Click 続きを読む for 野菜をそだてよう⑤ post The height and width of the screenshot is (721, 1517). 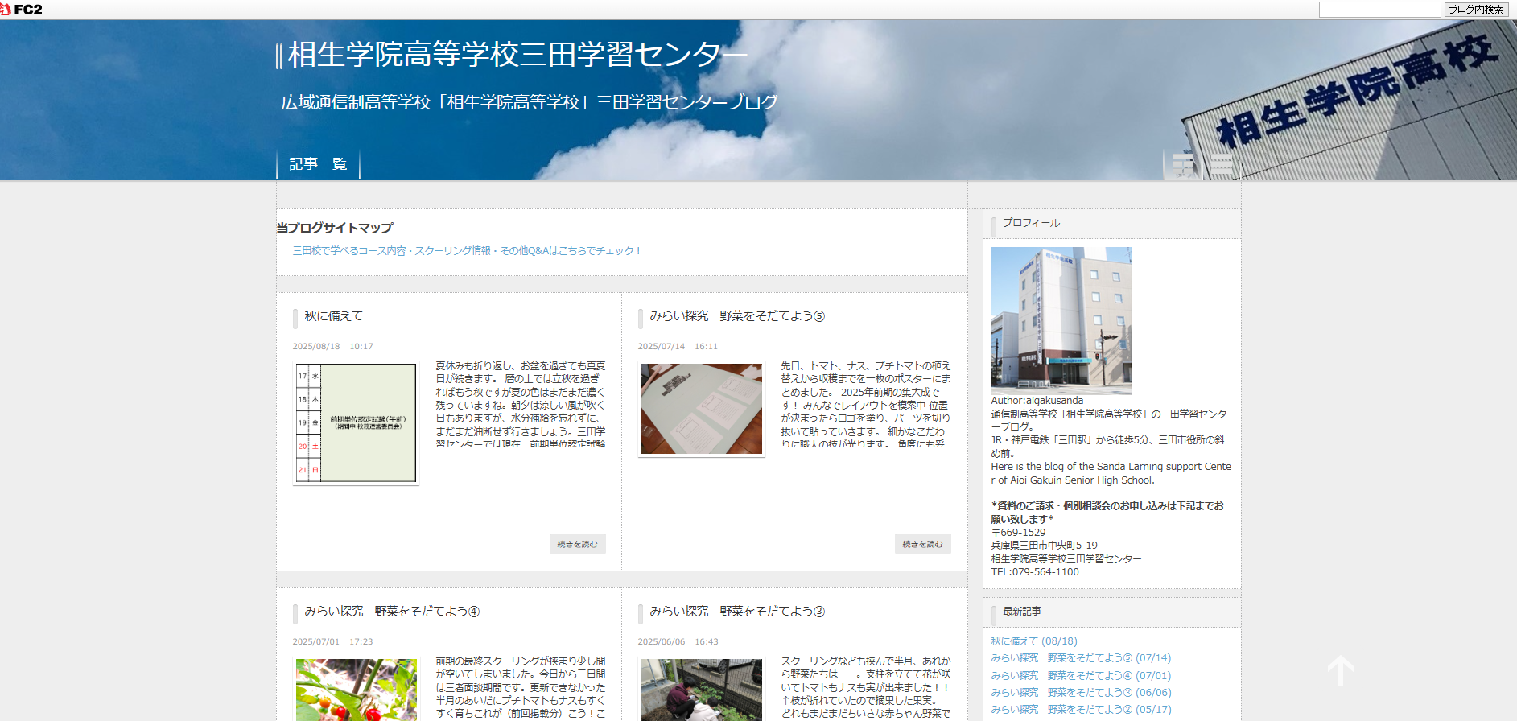coord(922,544)
